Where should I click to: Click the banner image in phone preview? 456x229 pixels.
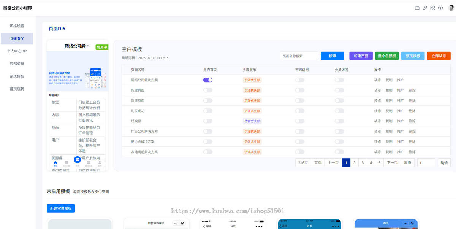pos(78,72)
